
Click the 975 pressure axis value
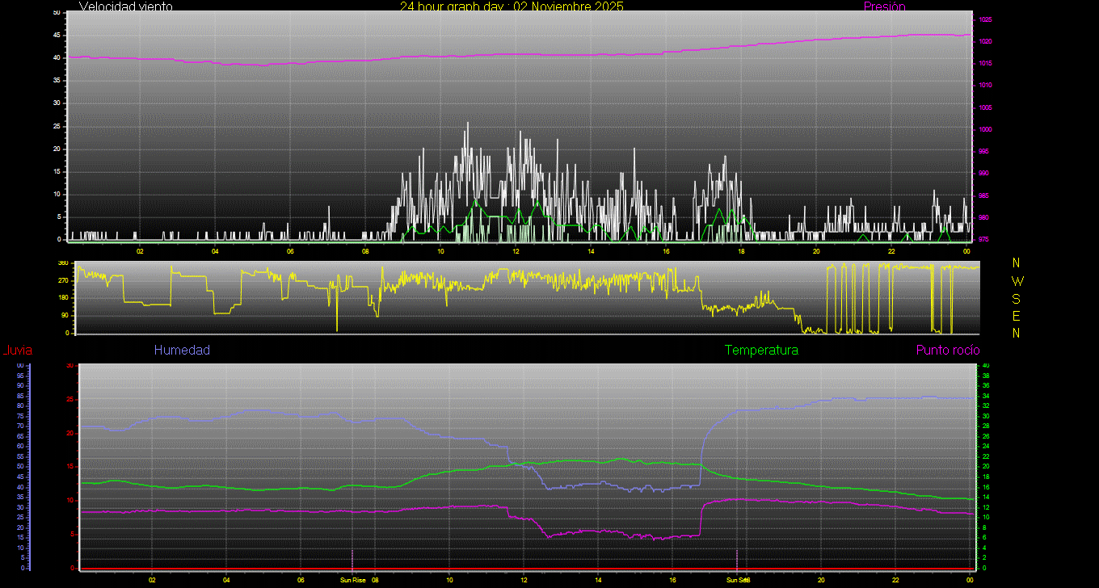coord(985,240)
